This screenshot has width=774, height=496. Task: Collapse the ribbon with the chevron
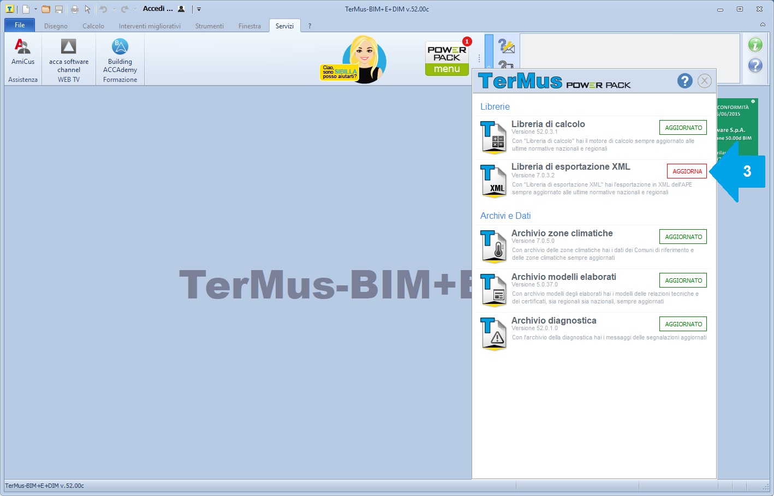[x=763, y=25]
